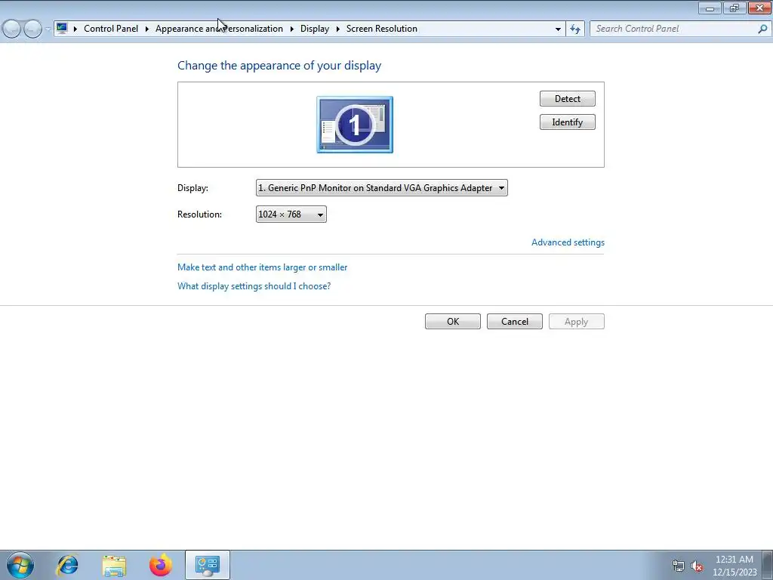Expand the arrow after Control Panel breadcrumb
773x580 pixels.
(147, 29)
